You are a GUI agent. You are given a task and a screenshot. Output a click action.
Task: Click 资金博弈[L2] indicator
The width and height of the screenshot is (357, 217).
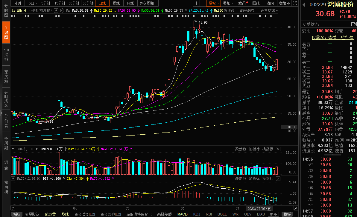84,214
